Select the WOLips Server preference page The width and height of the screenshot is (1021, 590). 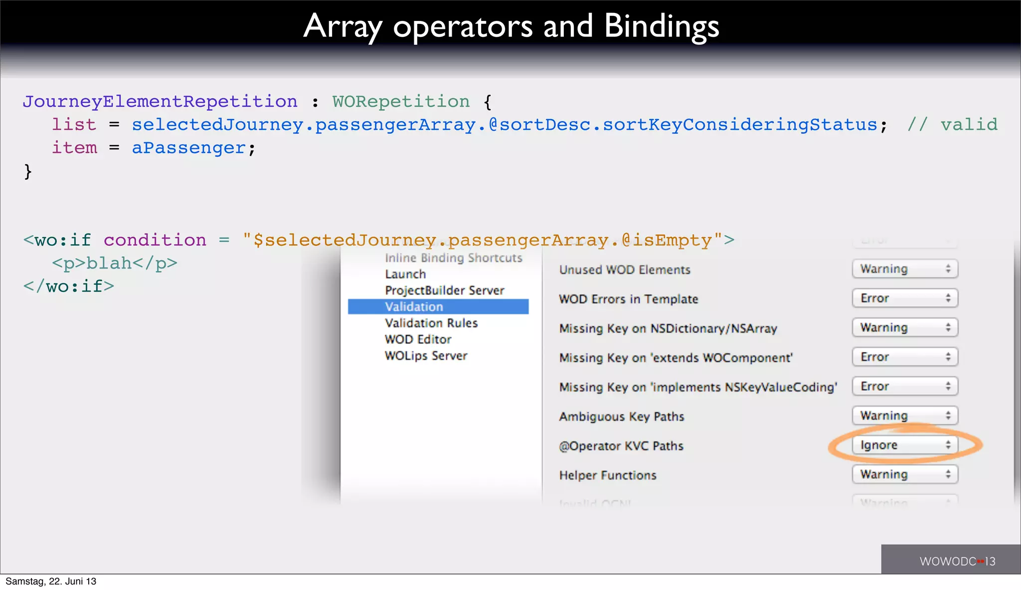pos(426,356)
